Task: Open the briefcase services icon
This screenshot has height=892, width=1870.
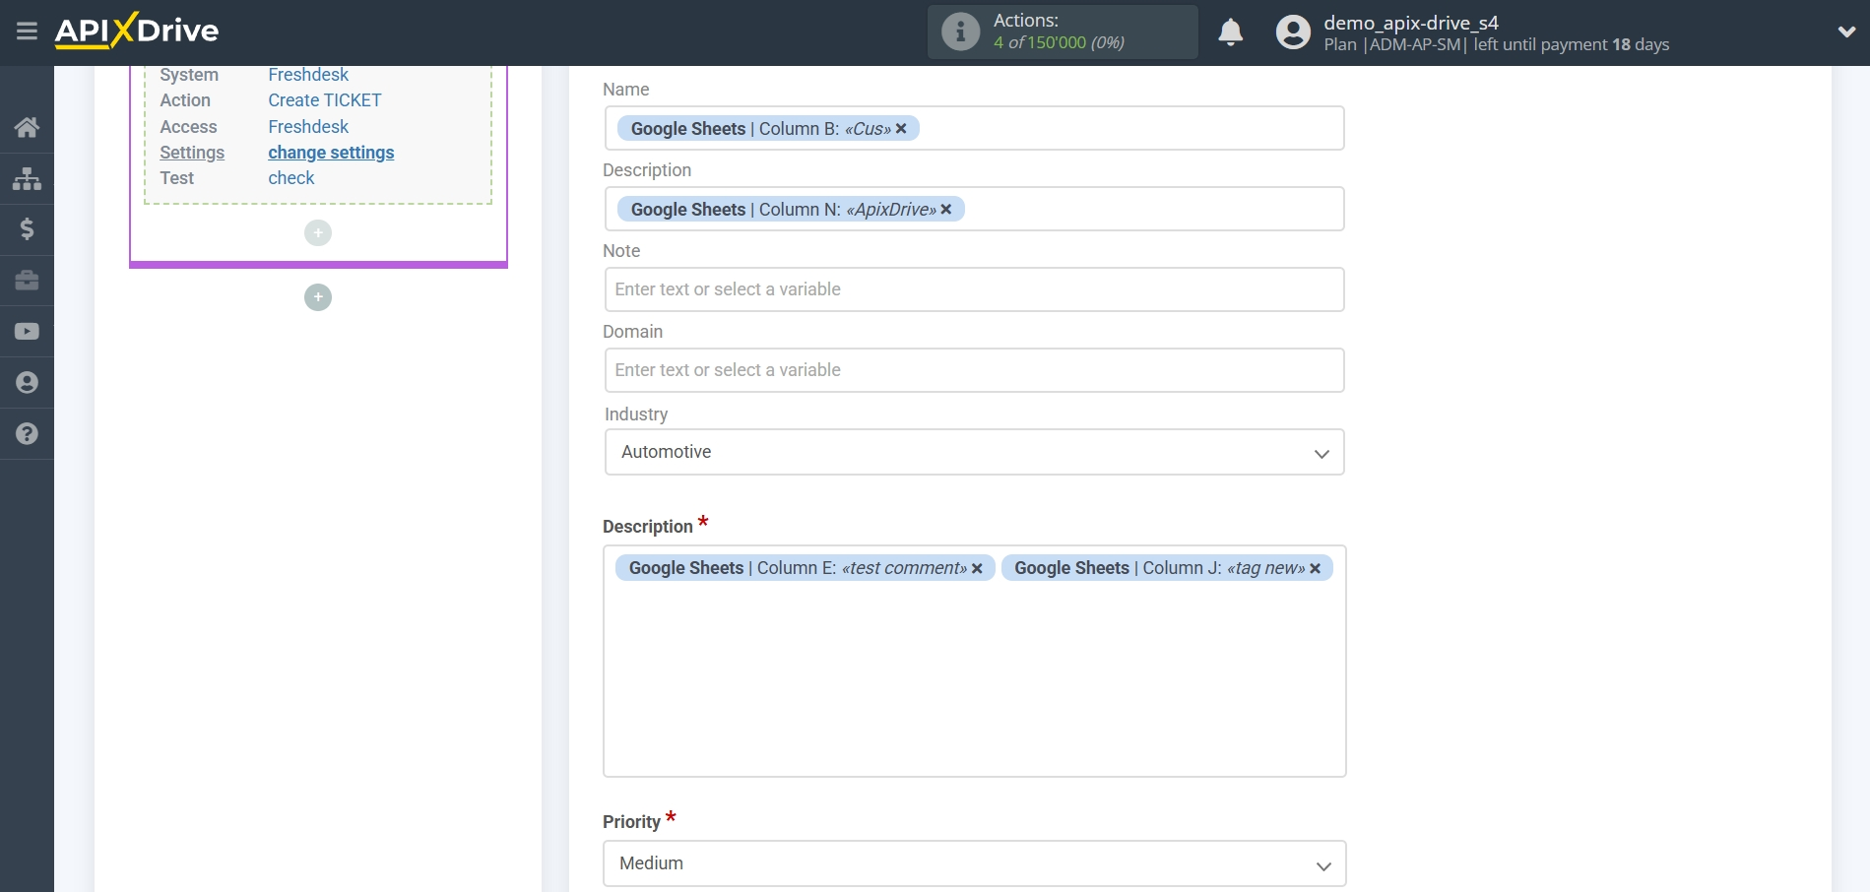Action: click(27, 281)
